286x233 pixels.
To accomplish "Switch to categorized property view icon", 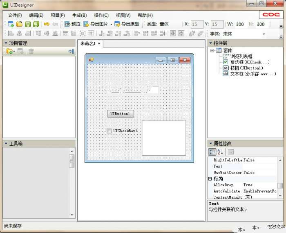I will pos(212,152).
